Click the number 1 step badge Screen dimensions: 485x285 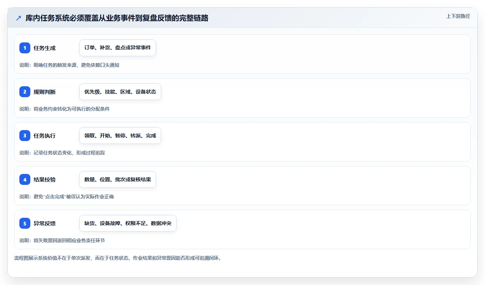point(25,48)
